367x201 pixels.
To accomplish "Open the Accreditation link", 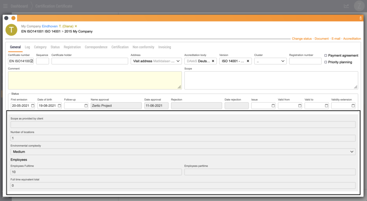I will [352, 39].
